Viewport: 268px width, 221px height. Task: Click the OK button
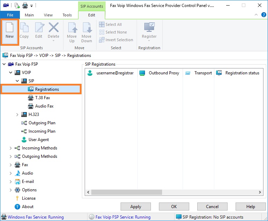tap(174, 207)
